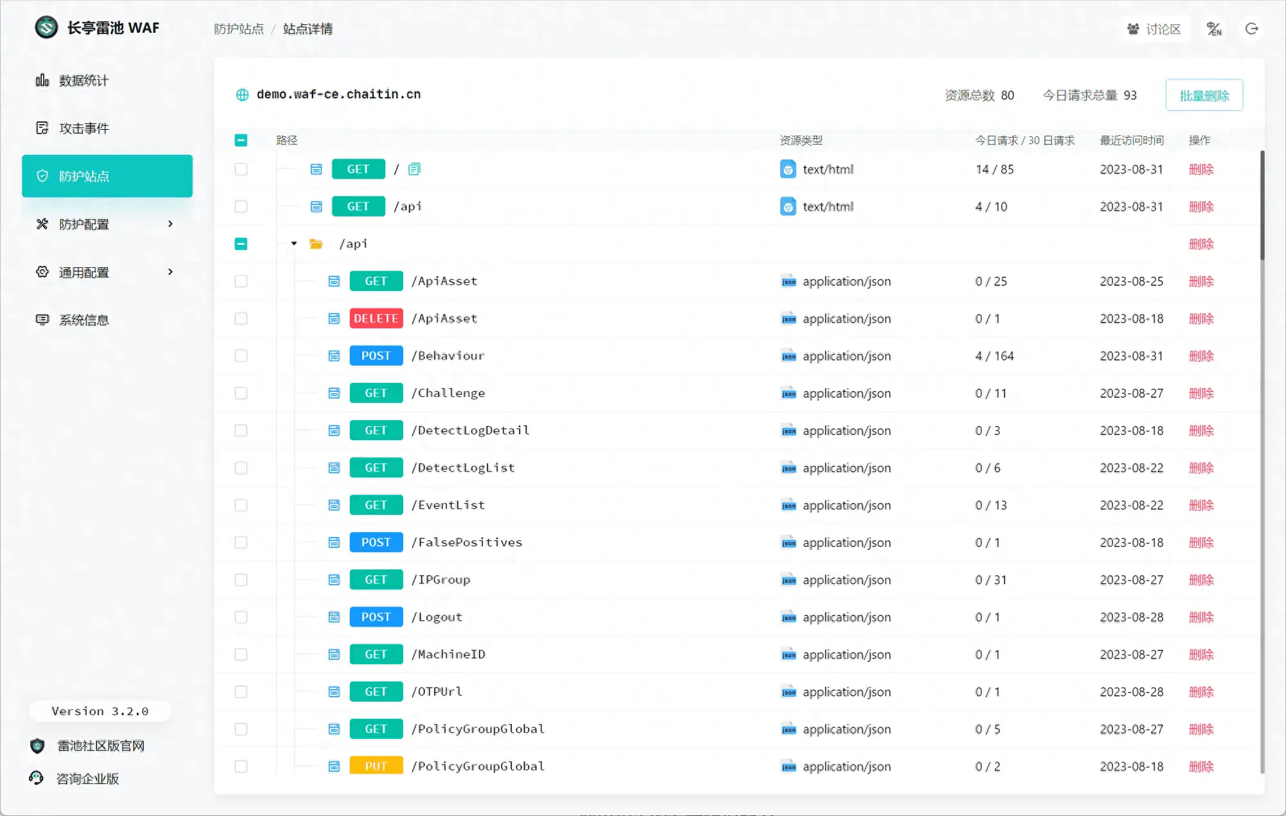Toggle the select-all checkbox in header
The width and height of the screenshot is (1286, 816).
[x=241, y=139]
